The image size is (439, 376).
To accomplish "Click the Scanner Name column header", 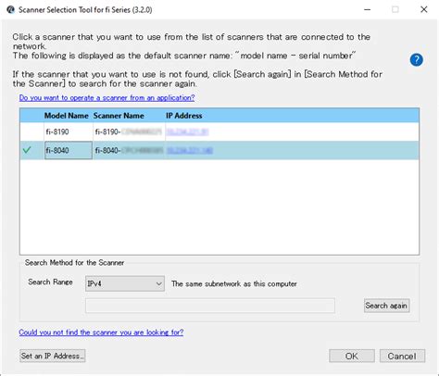I will coord(119,116).
